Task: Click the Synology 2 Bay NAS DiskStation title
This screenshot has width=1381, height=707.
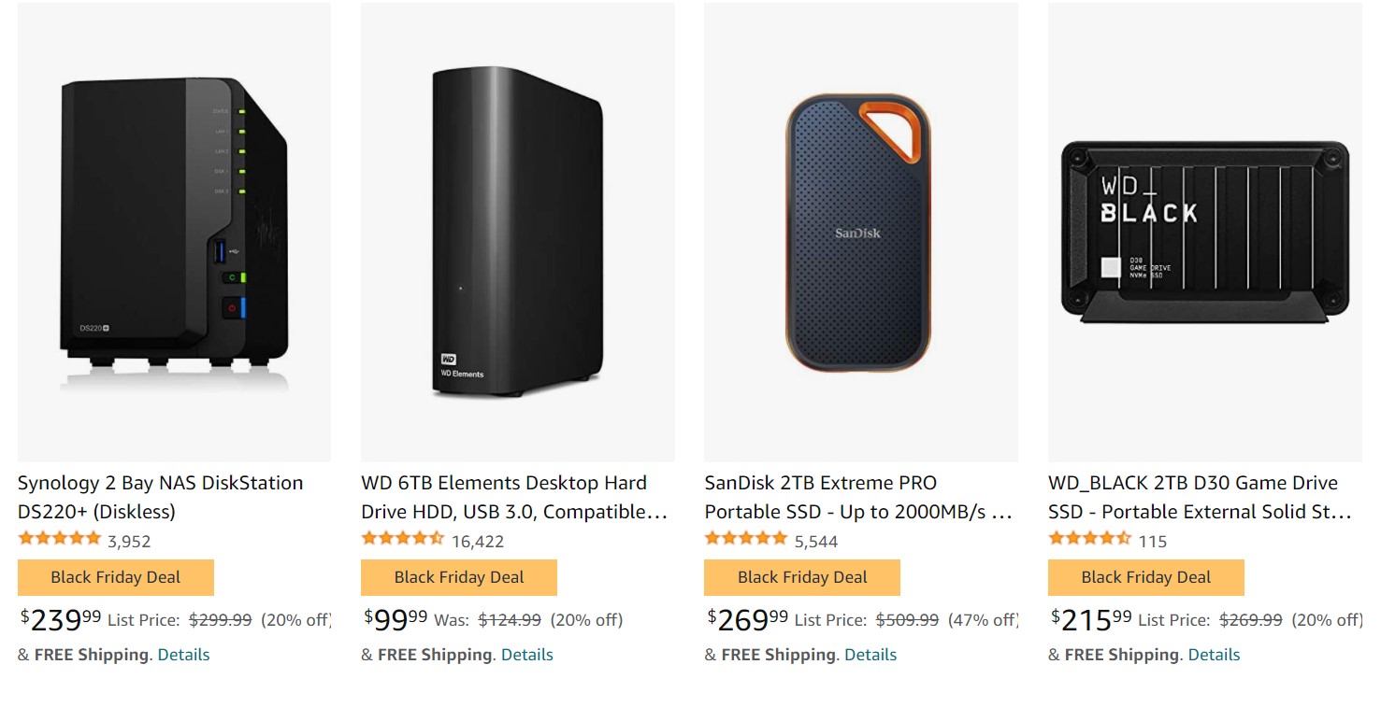Action: 160,497
